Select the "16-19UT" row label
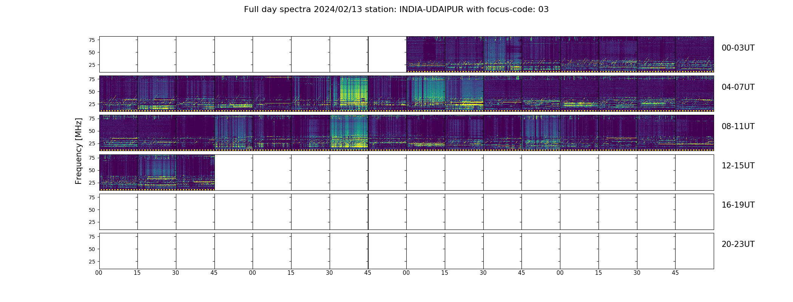This screenshot has height=302, width=793. (738, 205)
